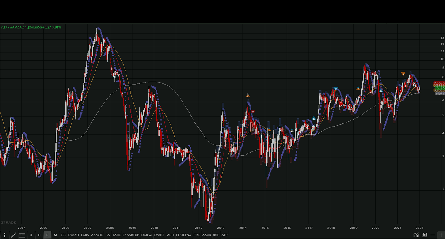
Task: Click the orange triangle marker above 2014
Action: [248, 96]
